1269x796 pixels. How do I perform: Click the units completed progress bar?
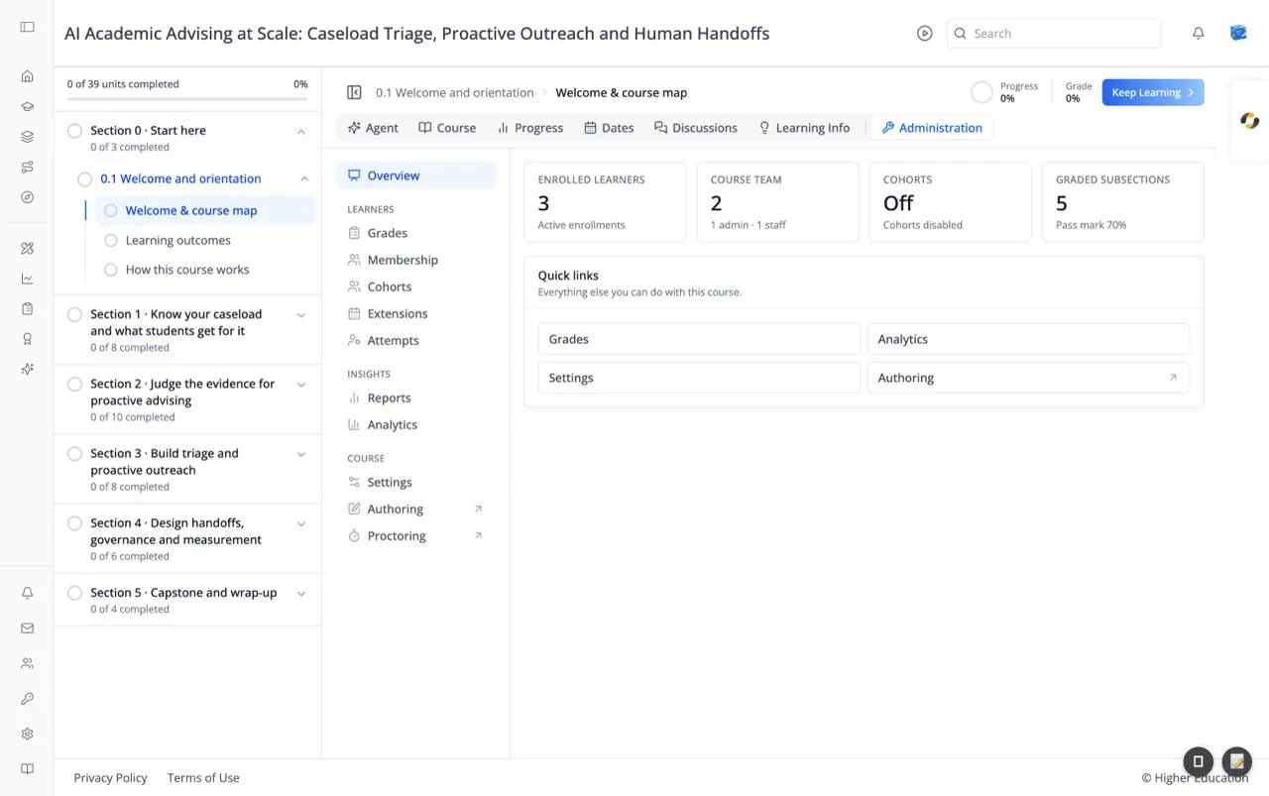click(x=187, y=99)
